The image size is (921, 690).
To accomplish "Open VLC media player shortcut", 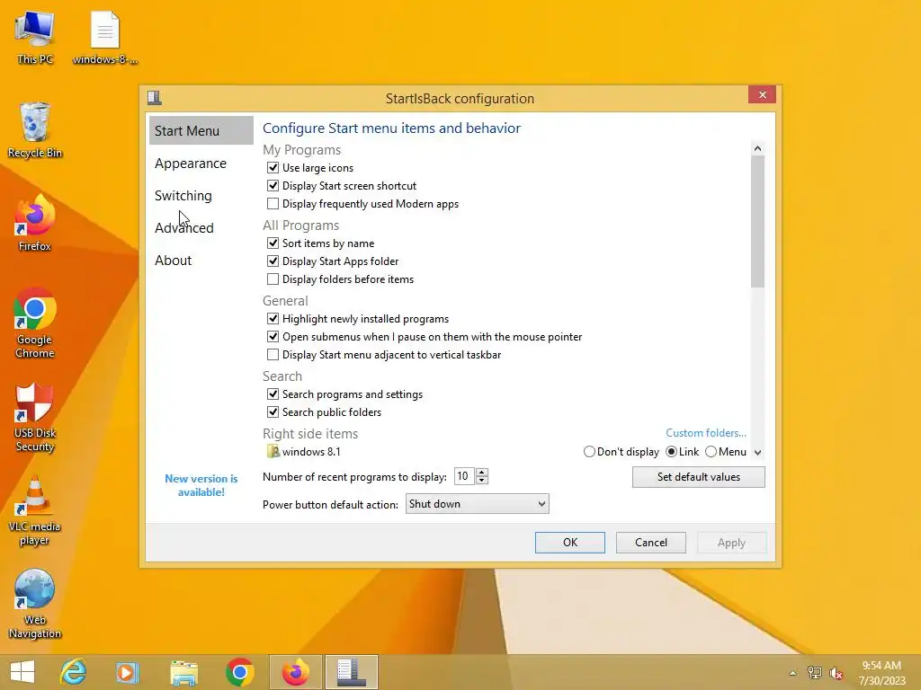I will point(35,510).
